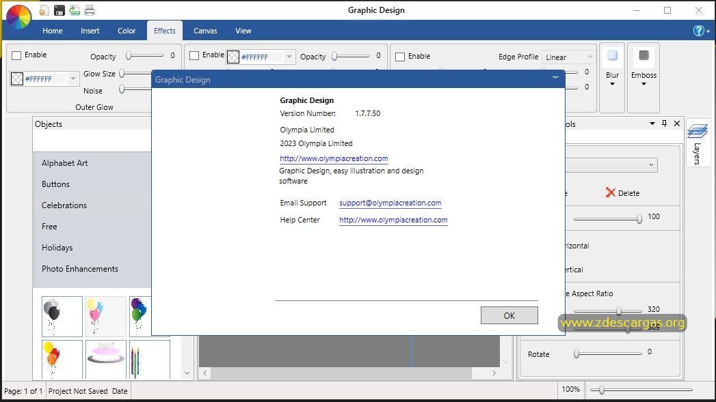The image size is (716, 402).
Task: Open the second effect #FFFFFF color dropdown
Action: tap(289, 57)
